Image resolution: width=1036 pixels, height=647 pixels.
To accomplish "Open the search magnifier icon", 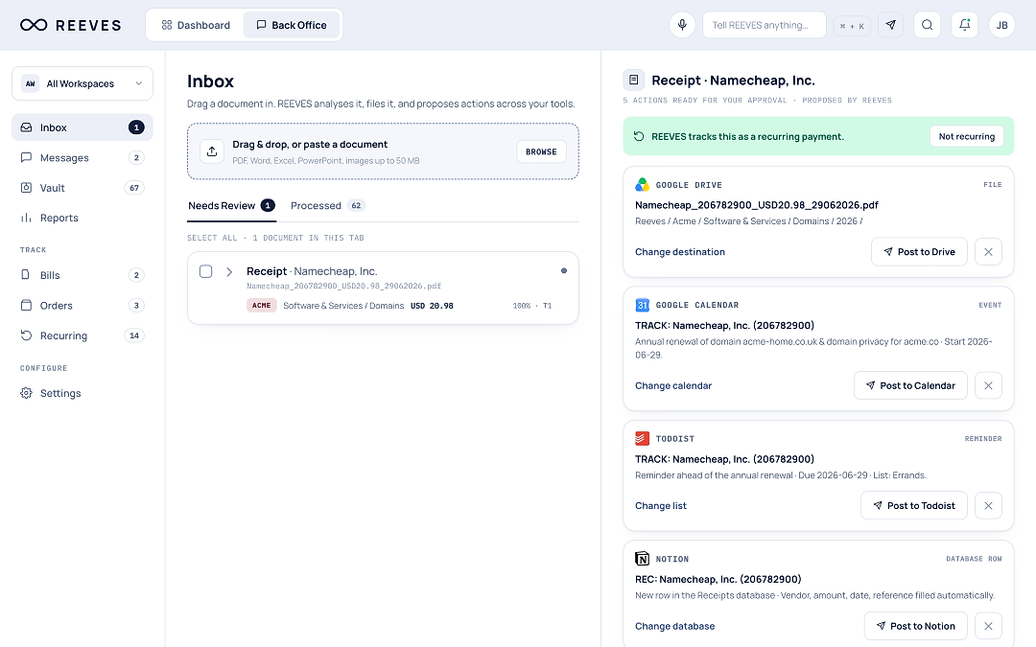I will [927, 25].
